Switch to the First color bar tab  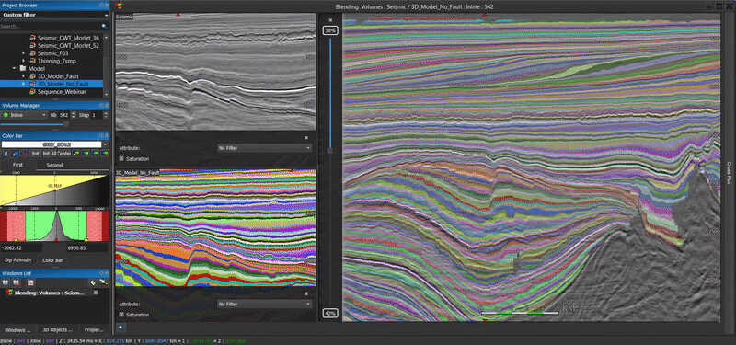tap(17, 166)
